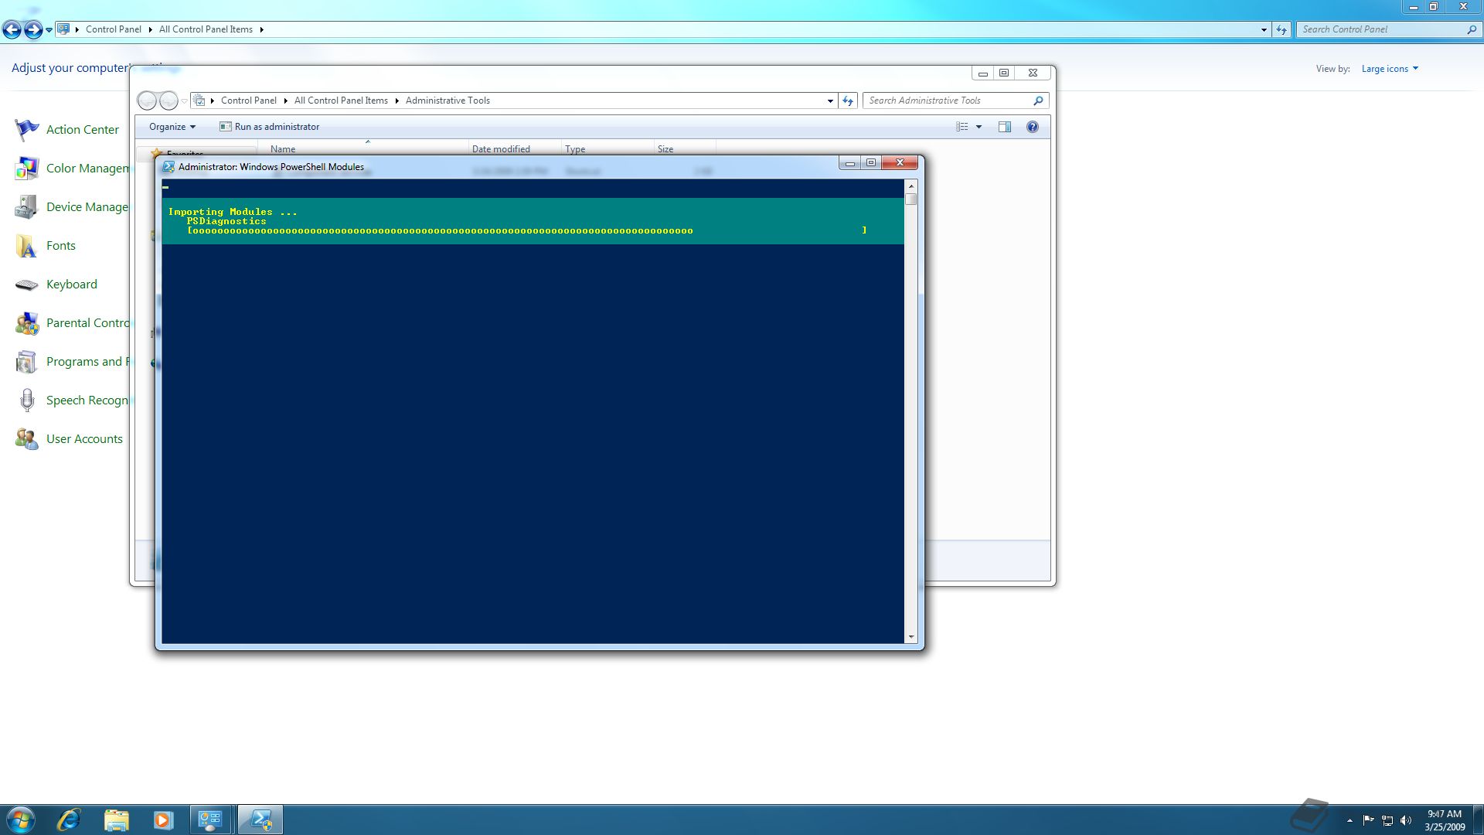Image resolution: width=1484 pixels, height=835 pixels.
Task: Open Organize menu in Administrative Tools
Action: coord(172,127)
